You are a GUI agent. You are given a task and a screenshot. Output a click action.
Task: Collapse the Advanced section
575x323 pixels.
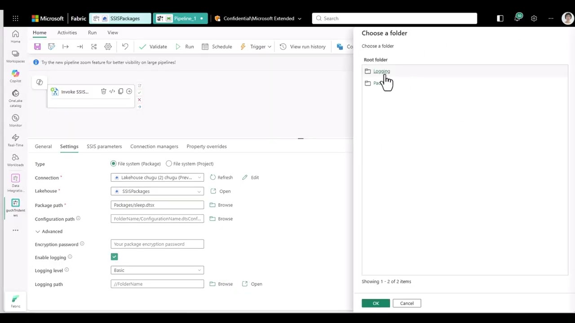pos(49,231)
